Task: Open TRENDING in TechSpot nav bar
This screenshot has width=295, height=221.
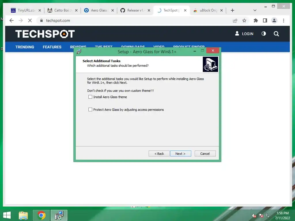Action: (x=25, y=47)
